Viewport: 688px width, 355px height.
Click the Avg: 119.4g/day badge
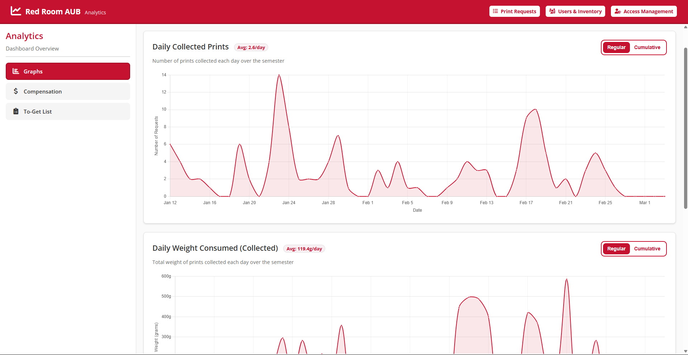tap(304, 249)
